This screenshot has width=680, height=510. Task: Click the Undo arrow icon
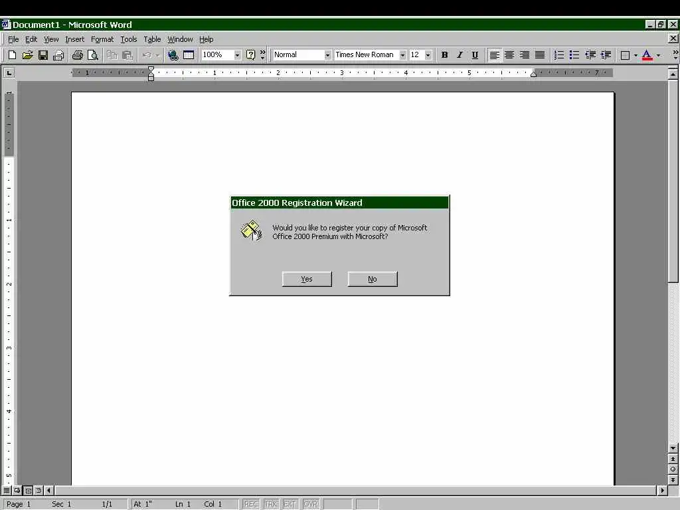(x=147, y=55)
